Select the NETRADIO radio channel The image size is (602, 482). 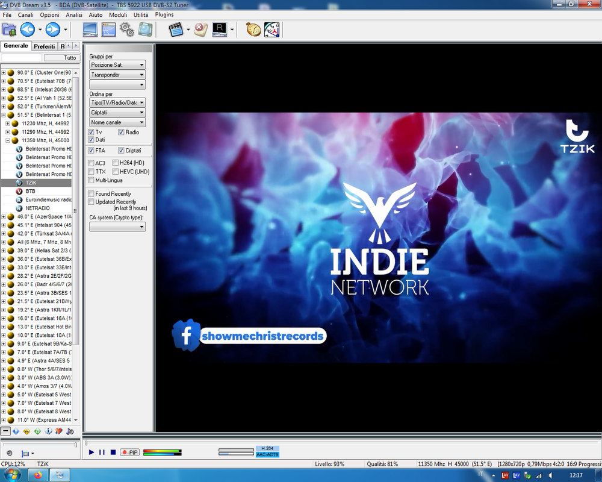coord(37,208)
